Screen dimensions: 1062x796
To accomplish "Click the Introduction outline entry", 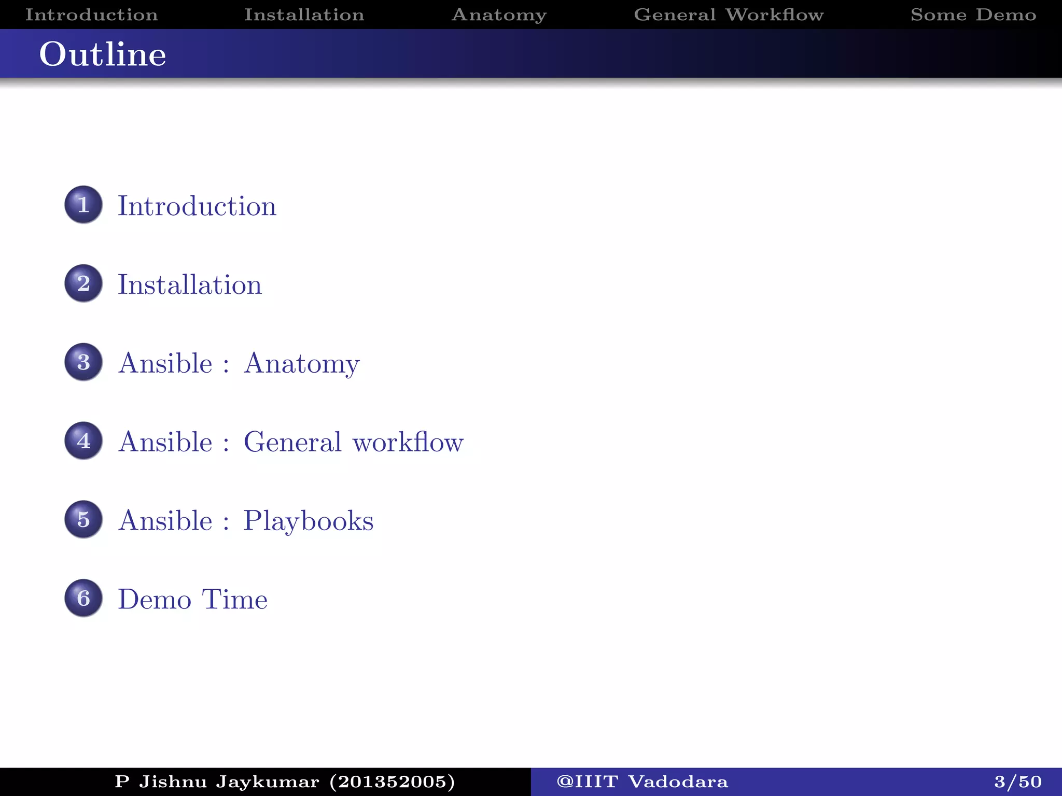I will pyautogui.click(x=197, y=206).
